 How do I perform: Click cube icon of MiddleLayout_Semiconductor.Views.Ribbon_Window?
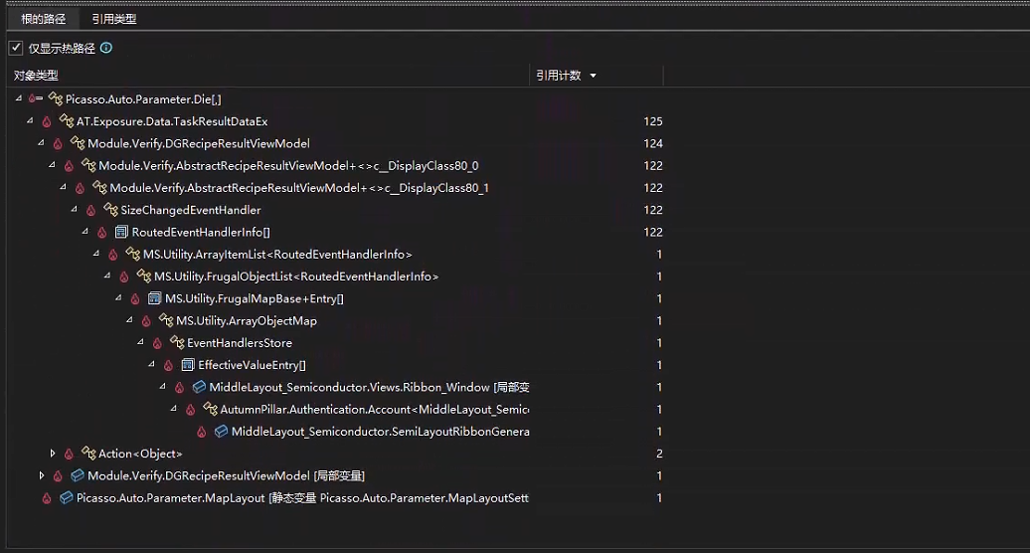(198, 387)
